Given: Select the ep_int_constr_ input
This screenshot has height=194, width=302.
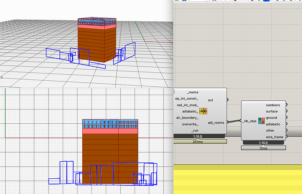Looking at the screenshot, I should pos(186,99).
